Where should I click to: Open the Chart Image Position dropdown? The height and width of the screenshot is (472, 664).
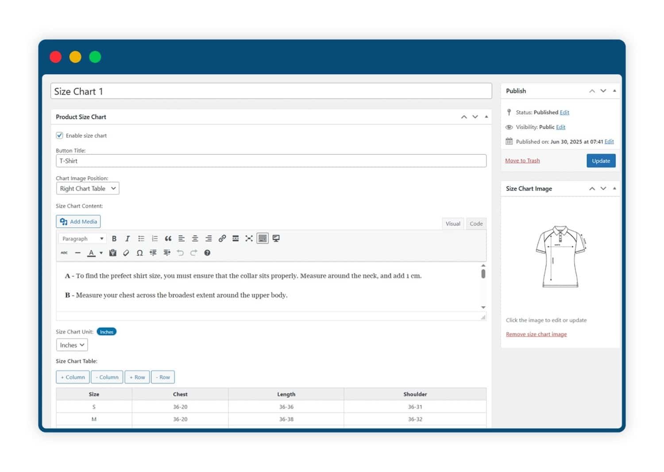click(88, 188)
